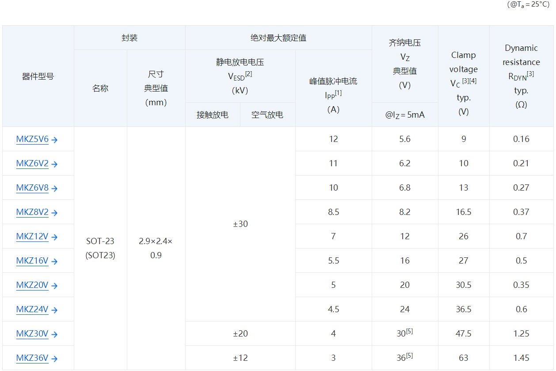Open the MKZ8V2 product link

(32, 212)
